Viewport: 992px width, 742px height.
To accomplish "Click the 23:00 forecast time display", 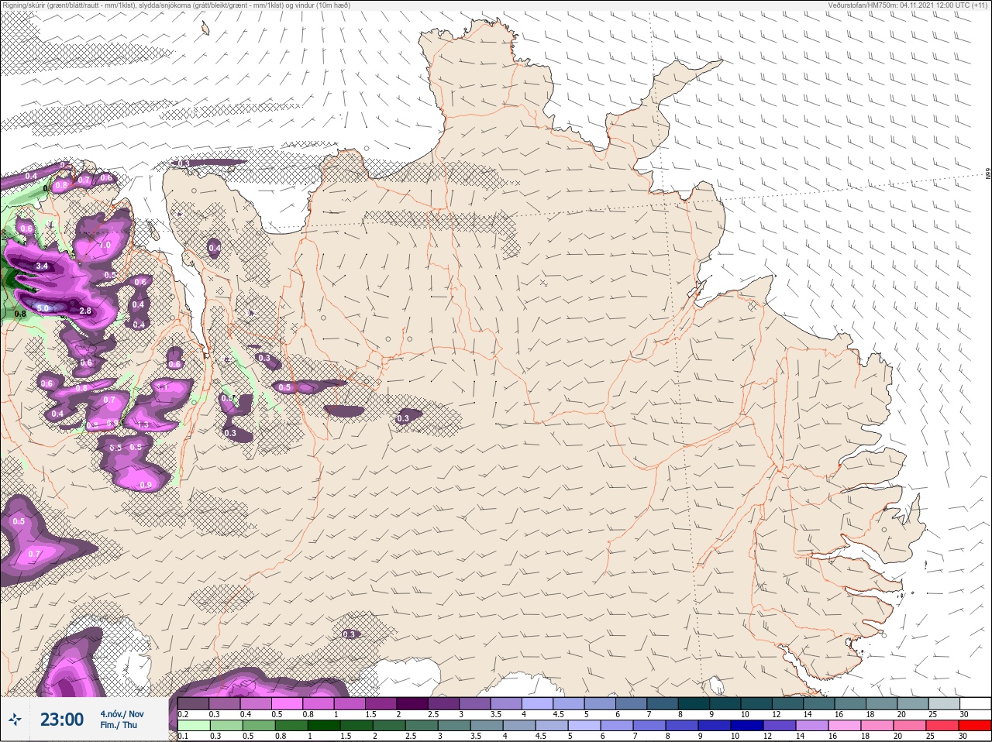I will tap(62, 720).
